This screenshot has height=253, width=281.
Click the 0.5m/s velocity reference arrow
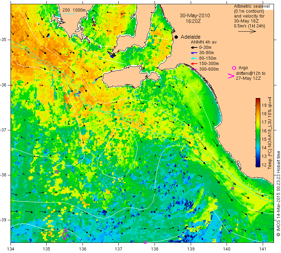pyautogui.click(x=247, y=31)
